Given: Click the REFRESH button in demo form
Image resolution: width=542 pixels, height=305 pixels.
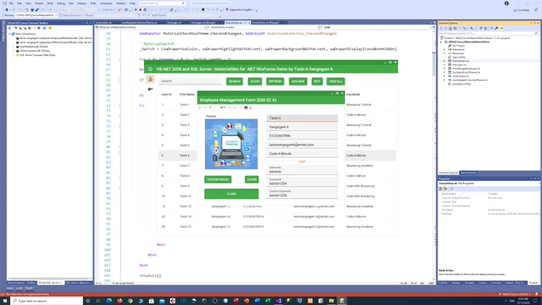Looking at the screenshot, I should pos(275,81).
